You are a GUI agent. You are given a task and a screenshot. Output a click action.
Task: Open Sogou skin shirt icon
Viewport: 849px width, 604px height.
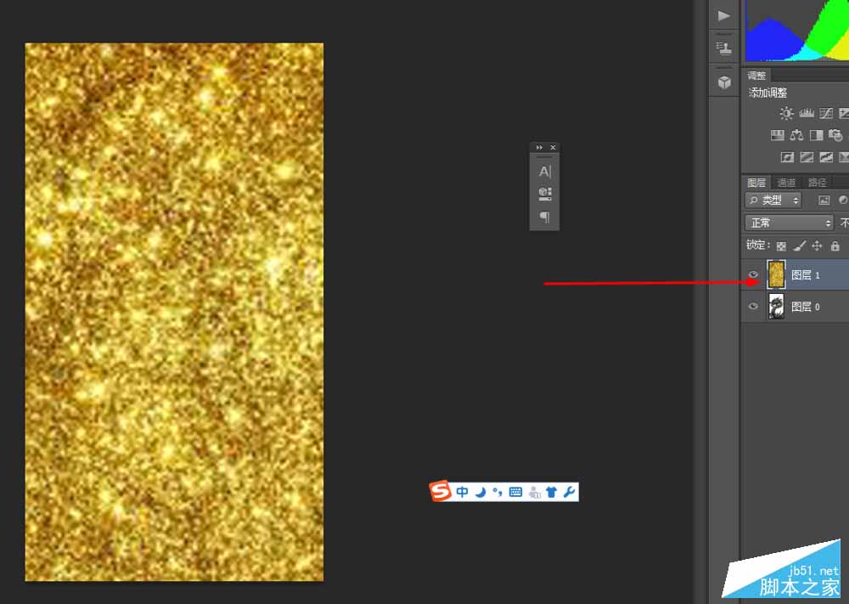coord(551,492)
